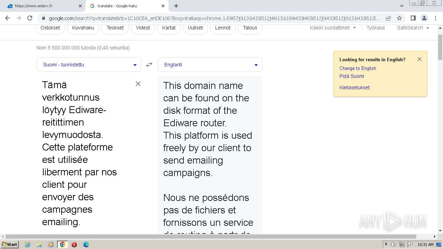
Task: Open Opera icon in taskbar
Action: coord(74,245)
